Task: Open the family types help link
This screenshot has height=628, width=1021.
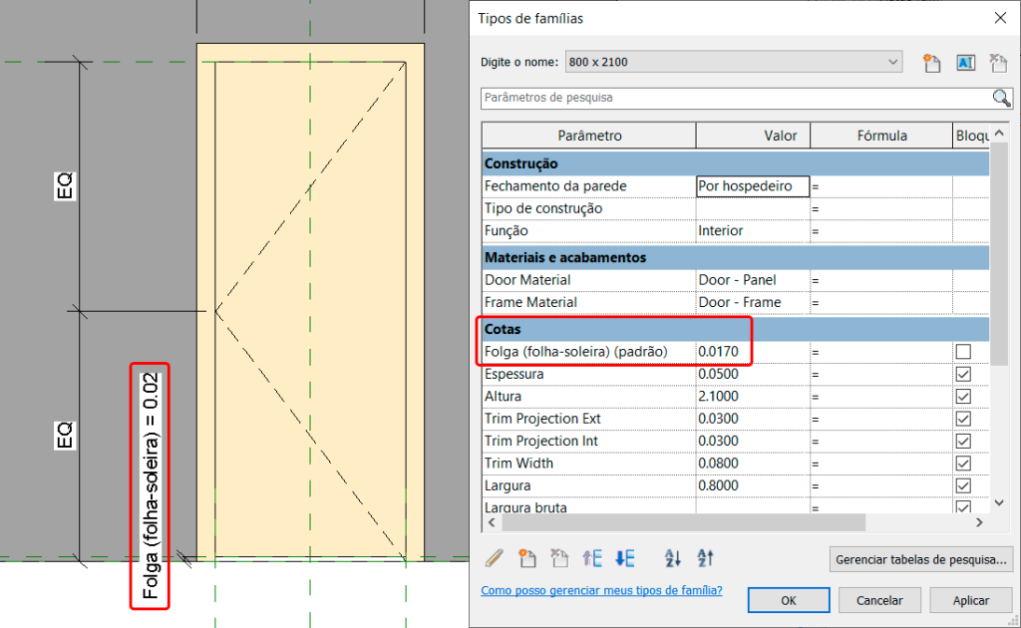Action: (601, 590)
